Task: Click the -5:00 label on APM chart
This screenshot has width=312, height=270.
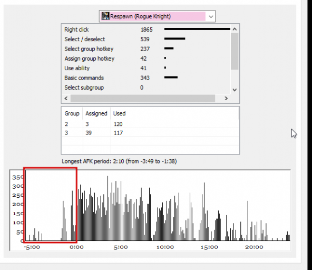Action: pyautogui.click(x=32, y=247)
